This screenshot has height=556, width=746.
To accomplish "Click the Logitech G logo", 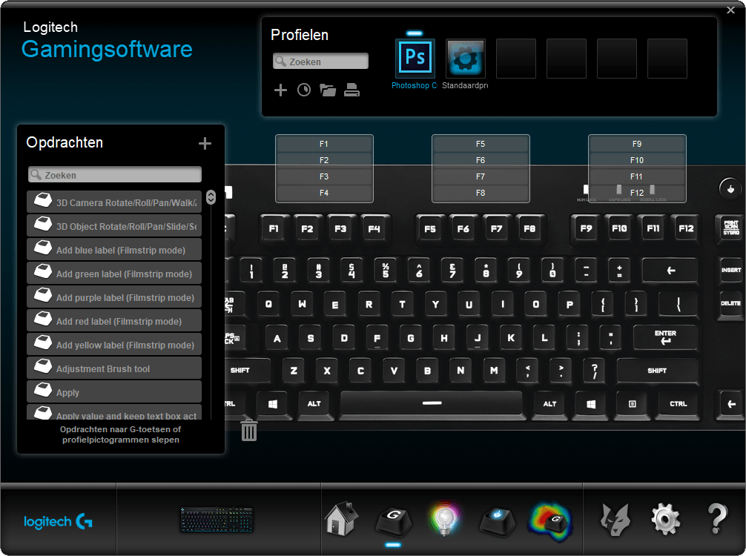I will [58, 521].
